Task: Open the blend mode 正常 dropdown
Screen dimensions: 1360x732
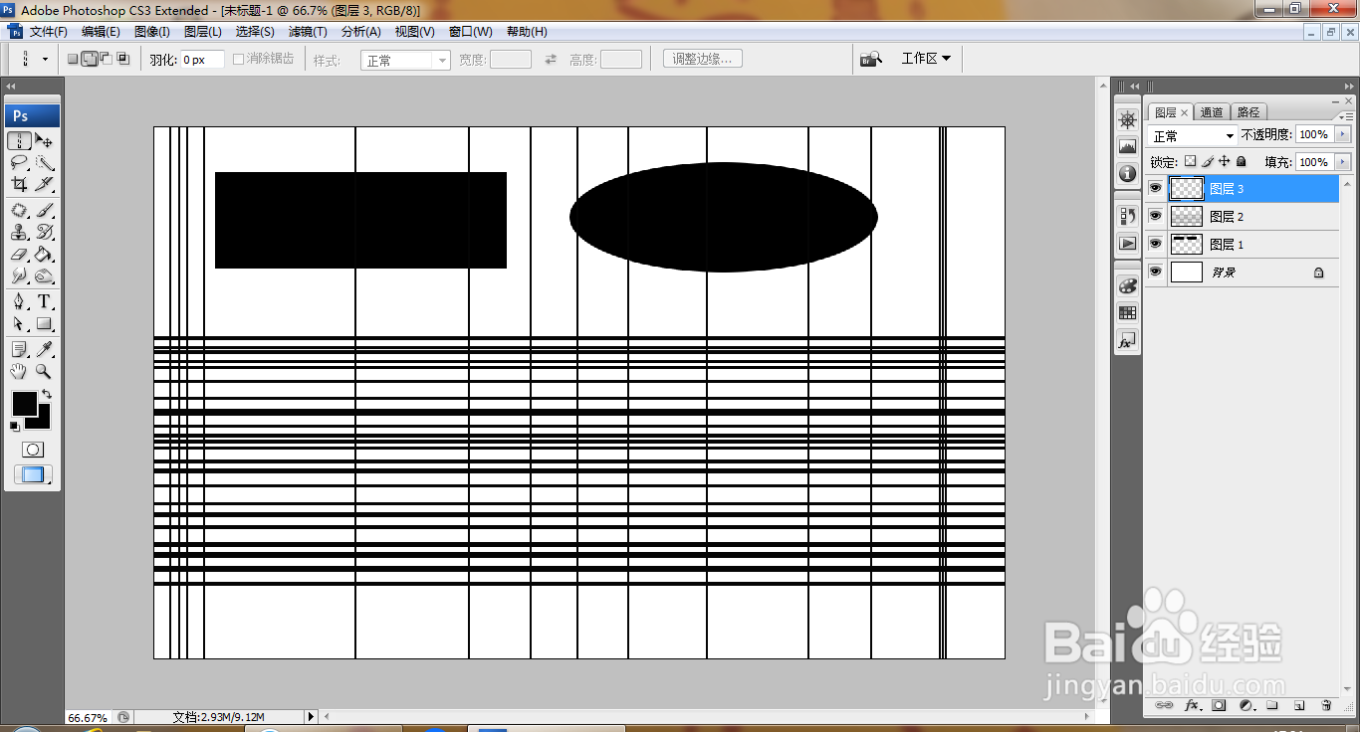Action: (1192, 135)
